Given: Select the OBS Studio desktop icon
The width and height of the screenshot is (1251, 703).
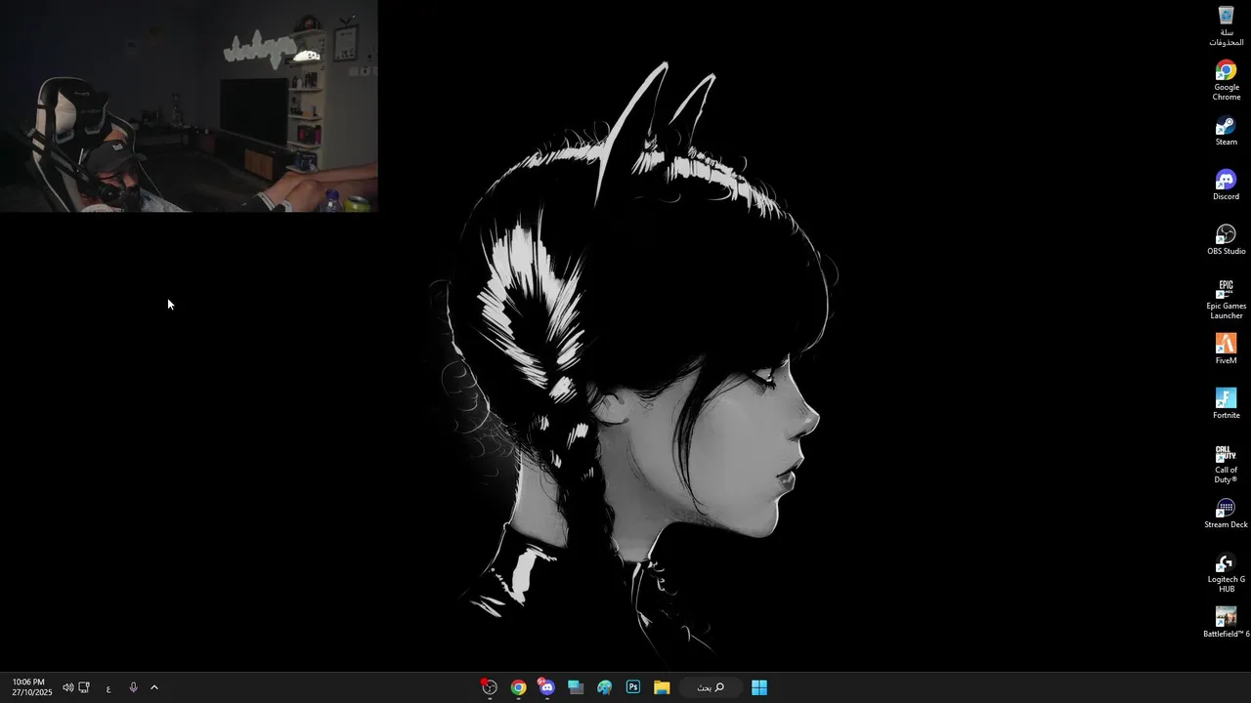Looking at the screenshot, I should (1227, 240).
